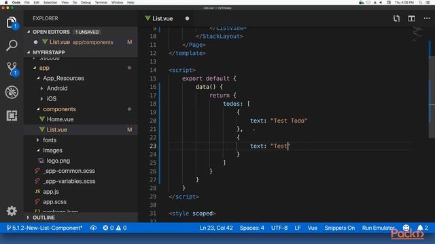Click the unsaved dot on List.vue tab
The width and height of the screenshot is (435, 244).
point(187,18)
